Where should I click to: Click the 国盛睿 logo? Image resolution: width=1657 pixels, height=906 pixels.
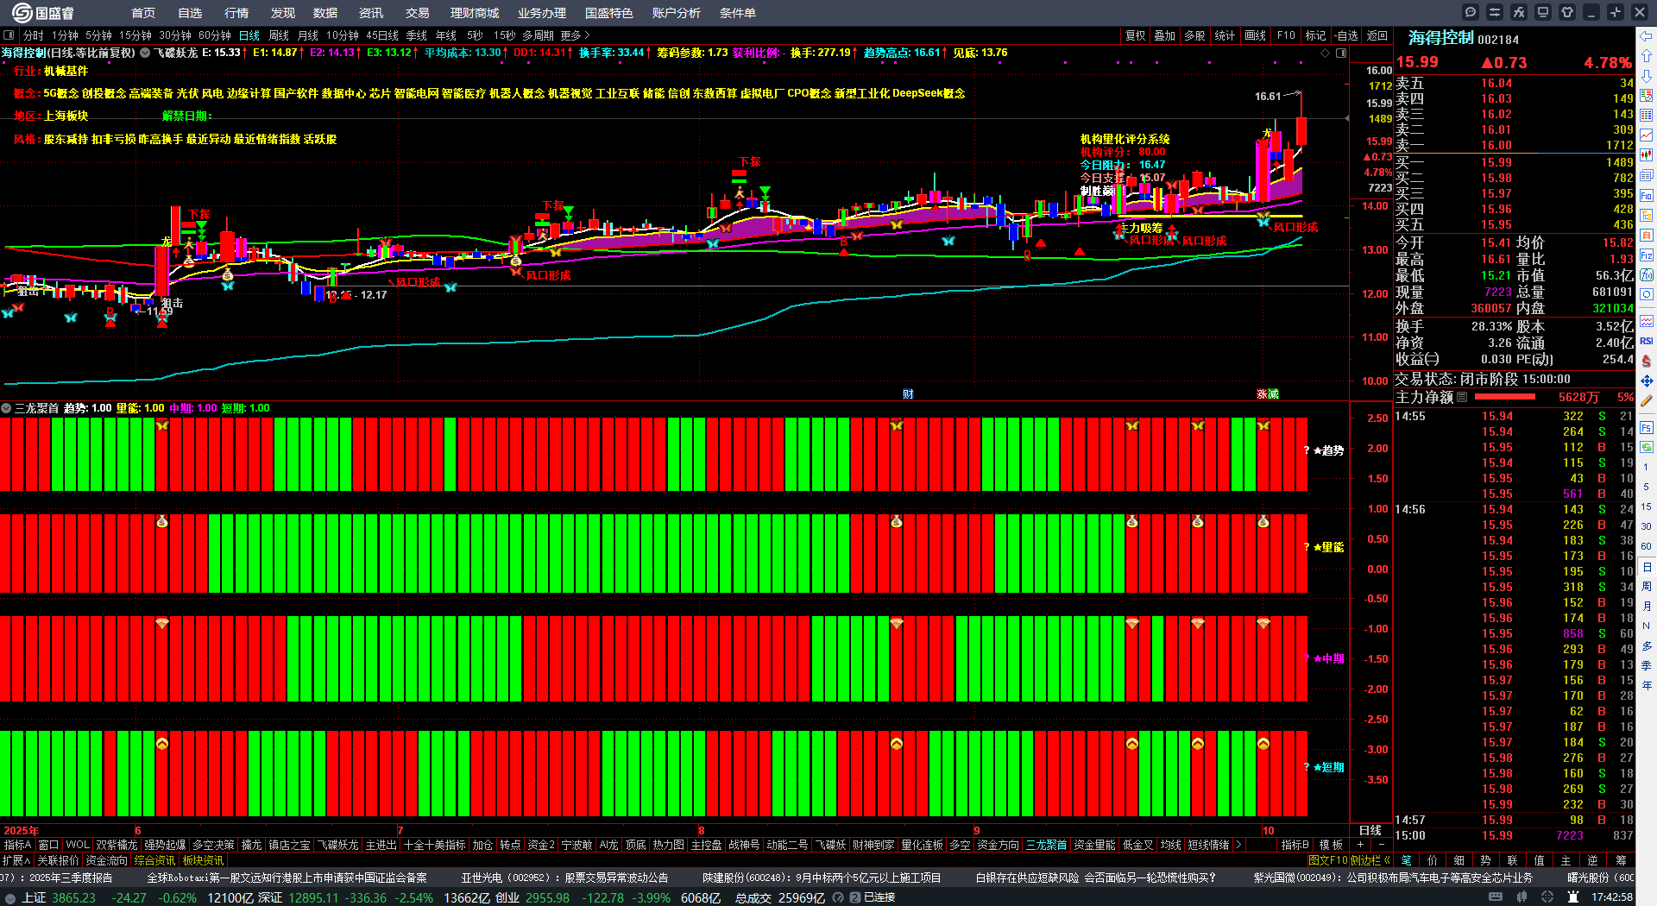tap(42, 13)
